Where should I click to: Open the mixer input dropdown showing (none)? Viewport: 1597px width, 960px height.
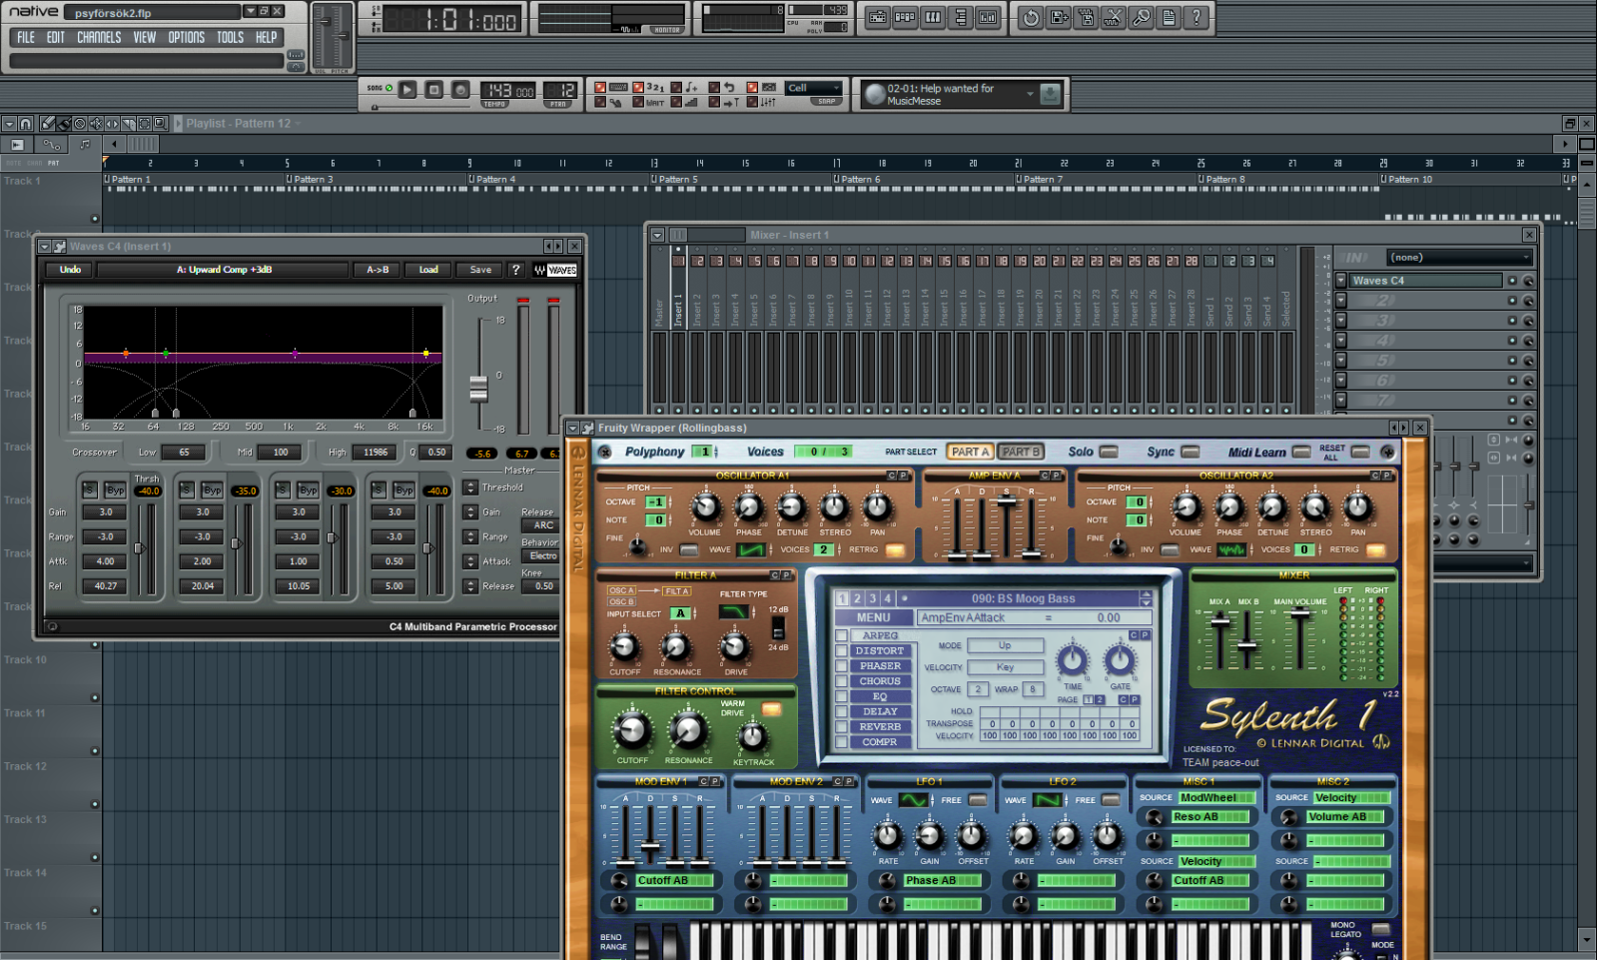tap(1458, 258)
